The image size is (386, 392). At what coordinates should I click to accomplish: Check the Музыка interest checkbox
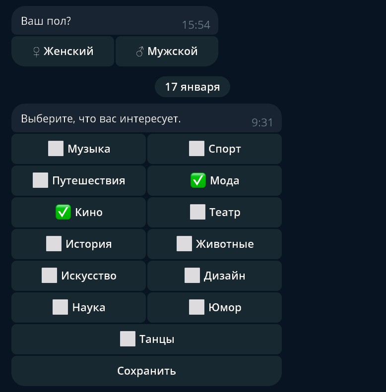pos(56,149)
